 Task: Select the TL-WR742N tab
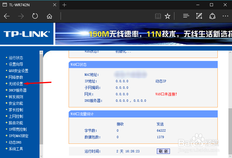[30, 5]
